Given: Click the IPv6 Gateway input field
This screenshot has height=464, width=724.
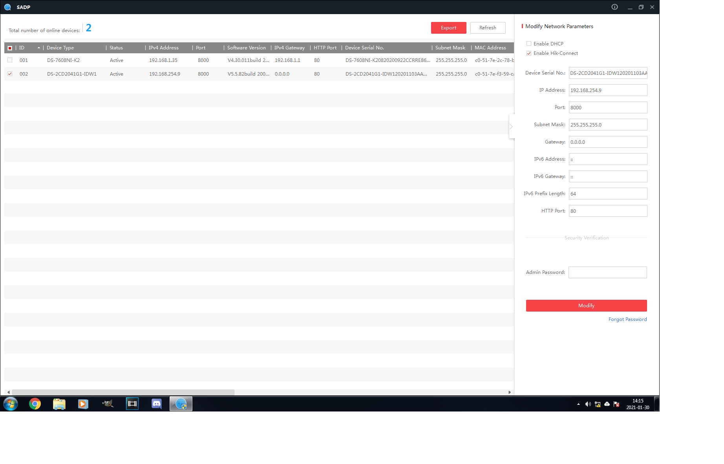Looking at the screenshot, I should tap(608, 176).
